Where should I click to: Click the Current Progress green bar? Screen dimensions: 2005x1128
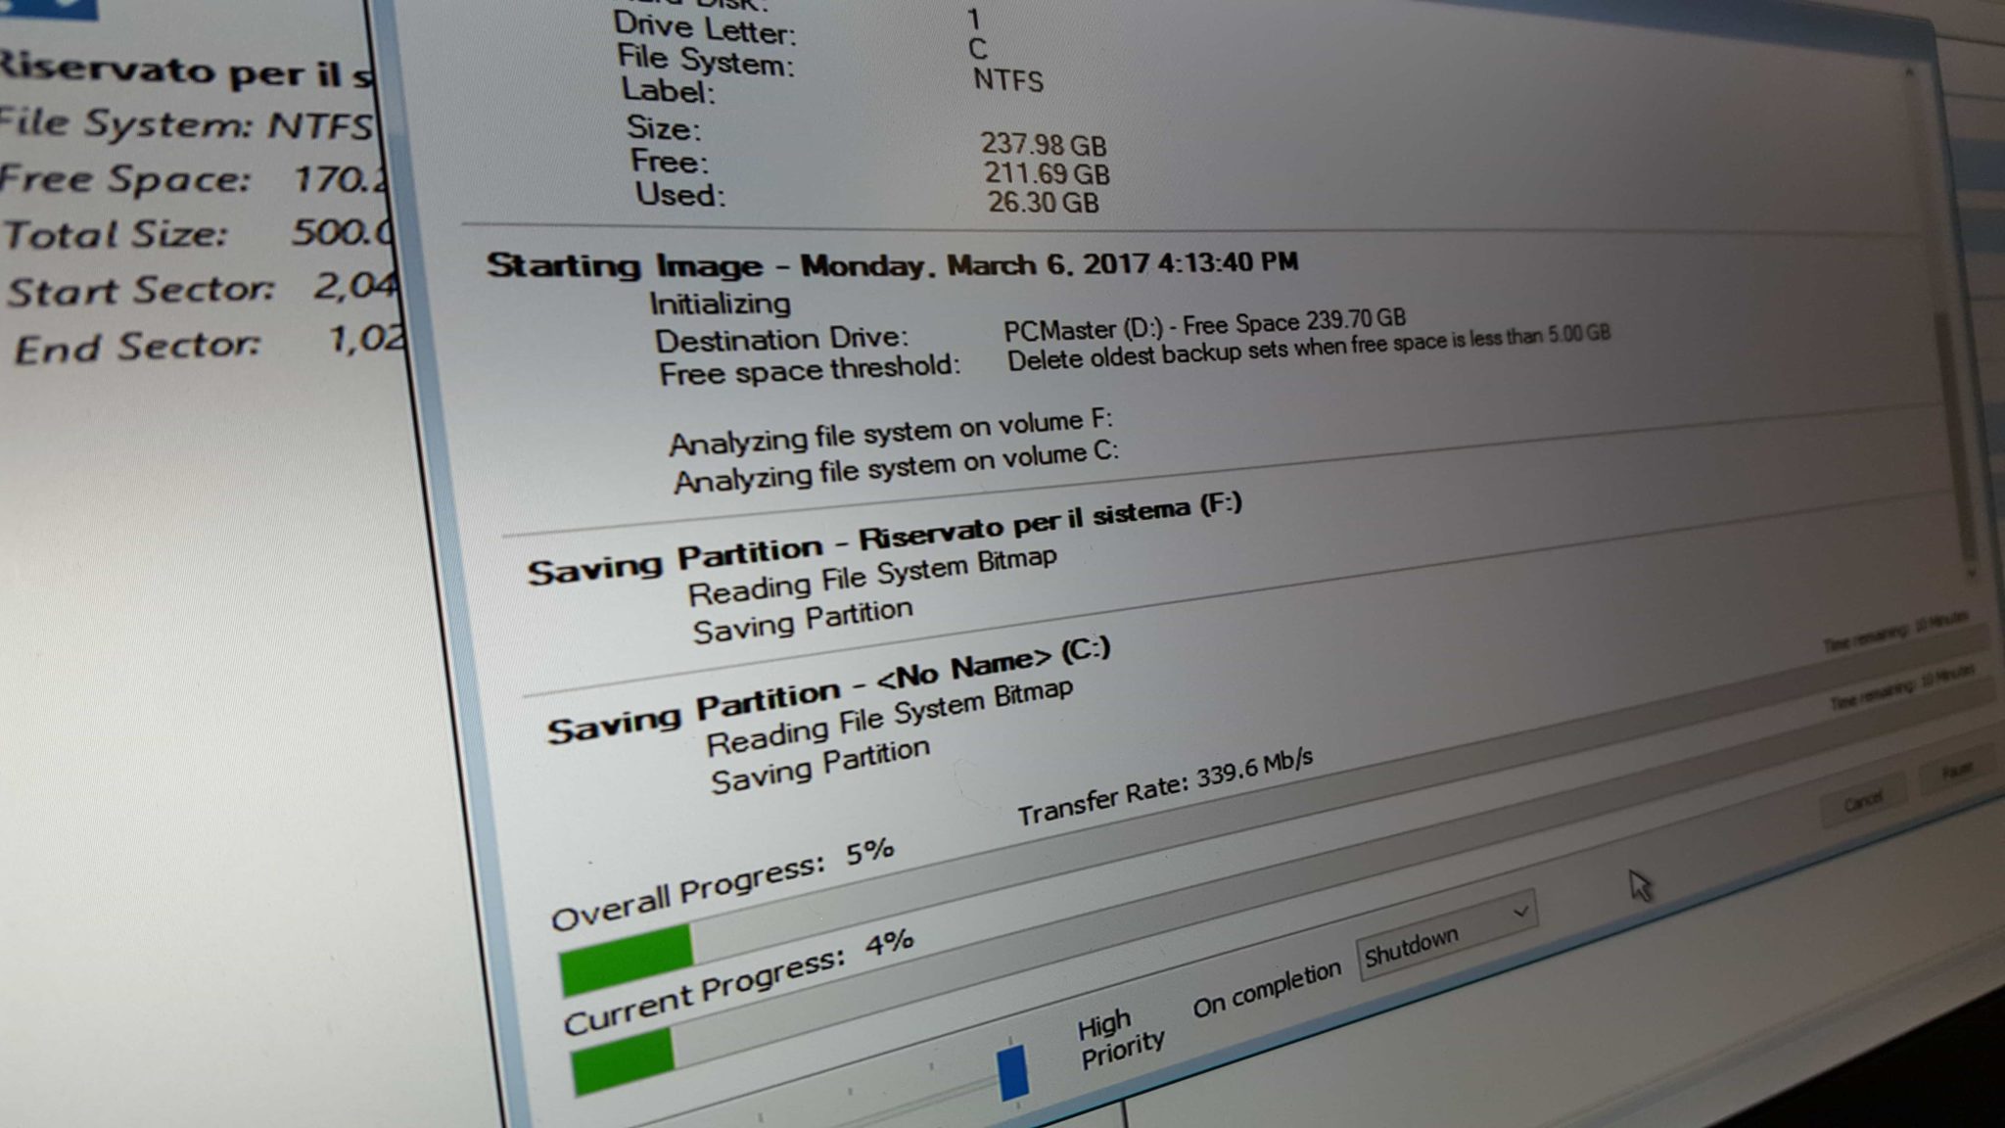tap(623, 1060)
